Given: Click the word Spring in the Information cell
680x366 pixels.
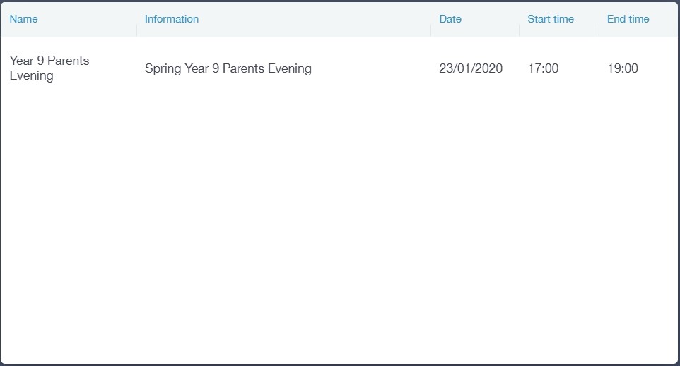Looking at the screenshot, I should [x=163, y=69].
